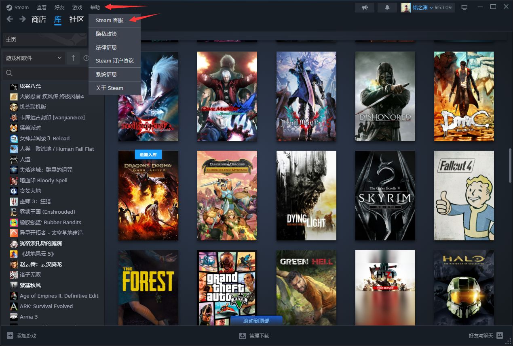
Task: Click the add game plus icon
Action: click(x=10, y=336)
